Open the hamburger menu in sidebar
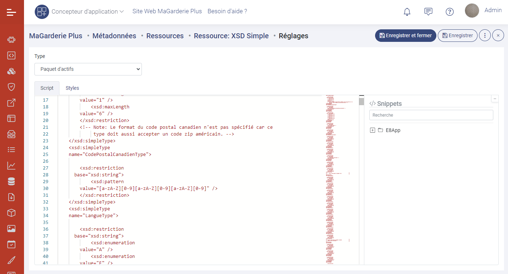508x274 pixels. point(11,13)
